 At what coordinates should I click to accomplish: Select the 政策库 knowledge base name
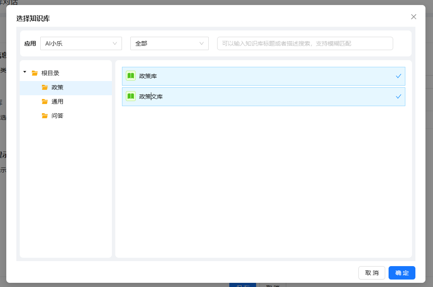tap(148, 76)
